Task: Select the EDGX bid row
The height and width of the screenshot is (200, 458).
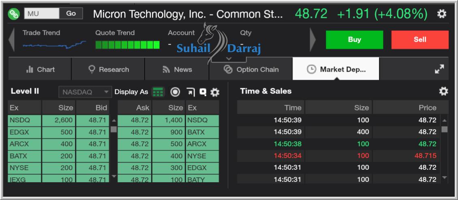Action: [58, 132]
